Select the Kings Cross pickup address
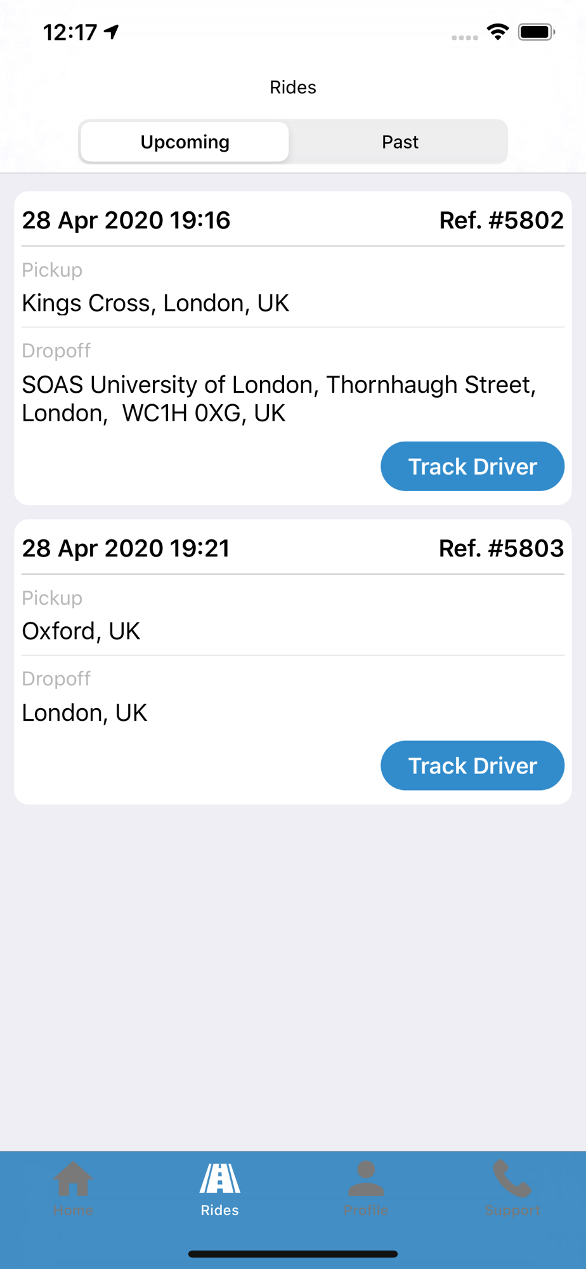 (155, 303)
